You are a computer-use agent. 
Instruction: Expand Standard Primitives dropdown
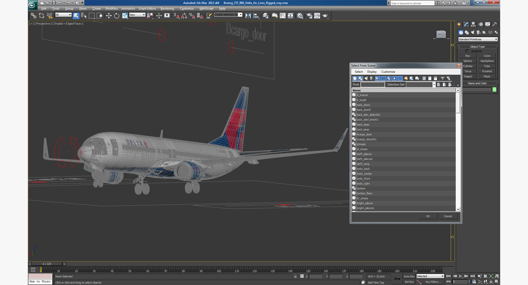pos(478,39)
